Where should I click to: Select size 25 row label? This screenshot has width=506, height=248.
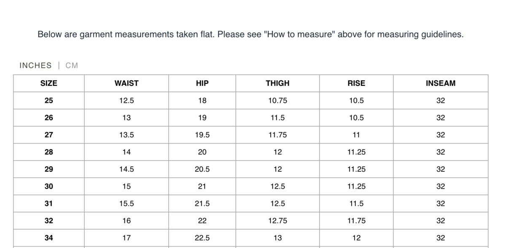(x=49, y=101)
